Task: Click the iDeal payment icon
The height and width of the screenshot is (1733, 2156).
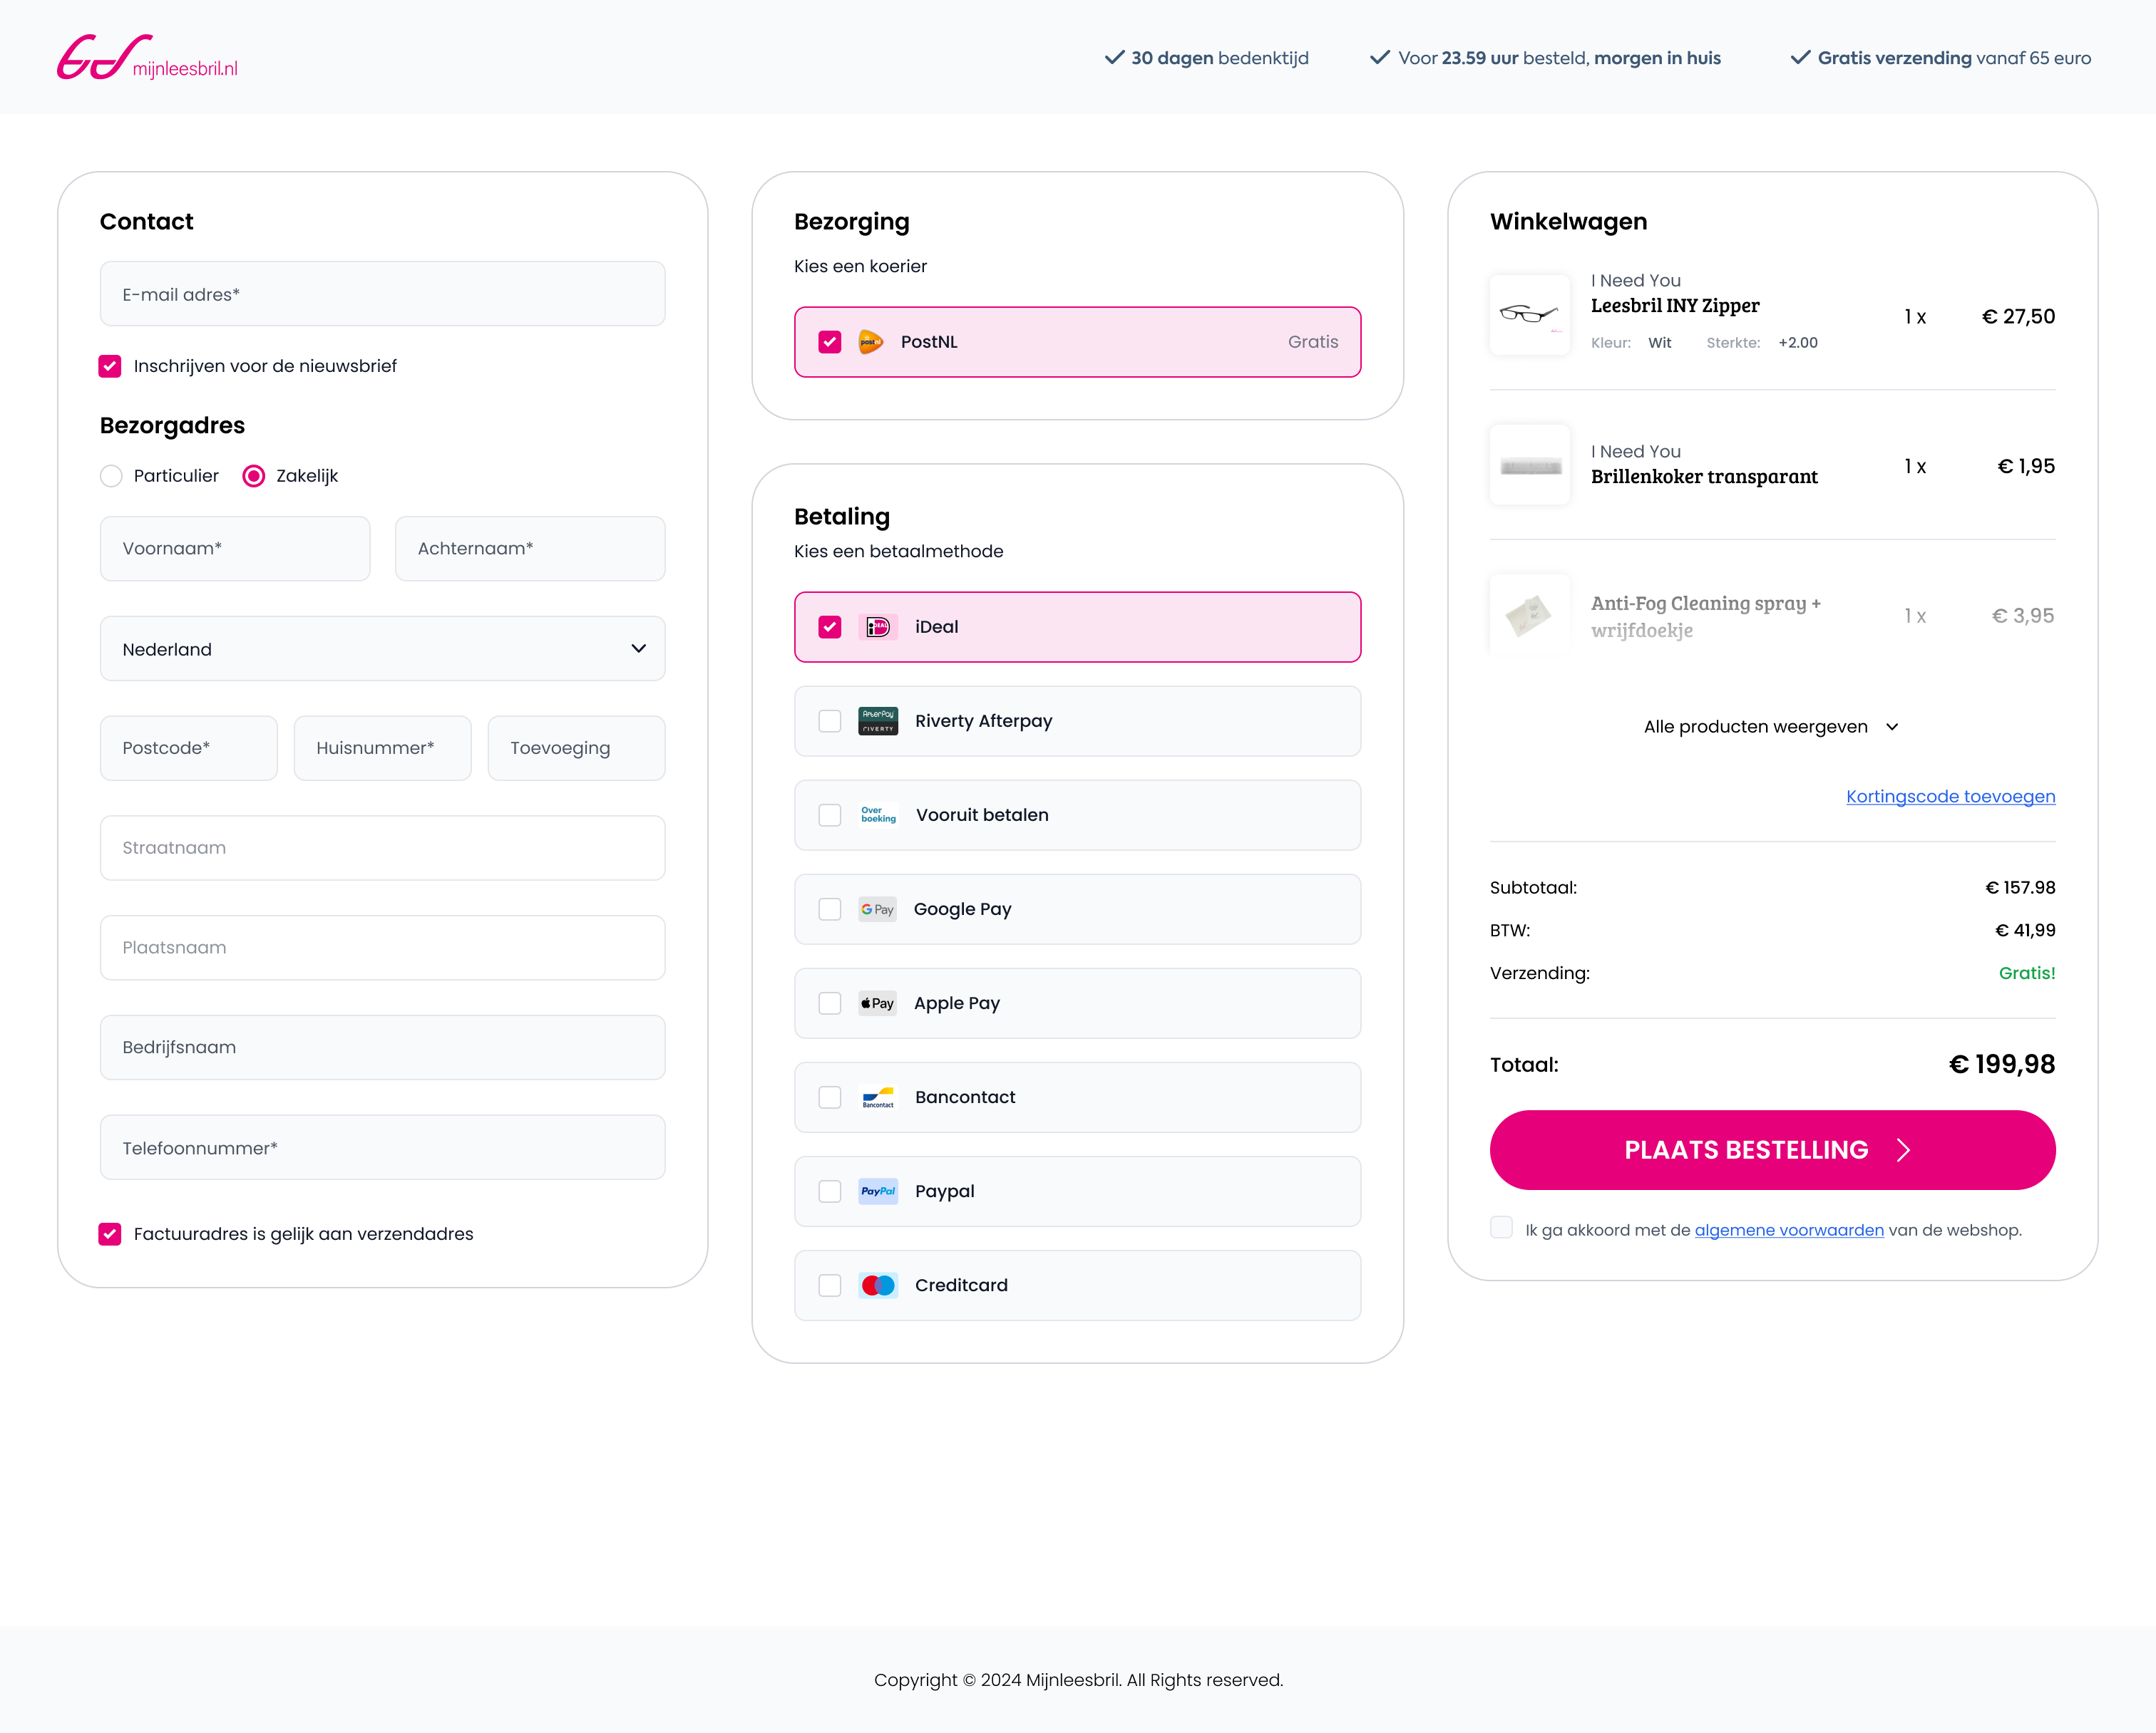Action: [877, 626]
